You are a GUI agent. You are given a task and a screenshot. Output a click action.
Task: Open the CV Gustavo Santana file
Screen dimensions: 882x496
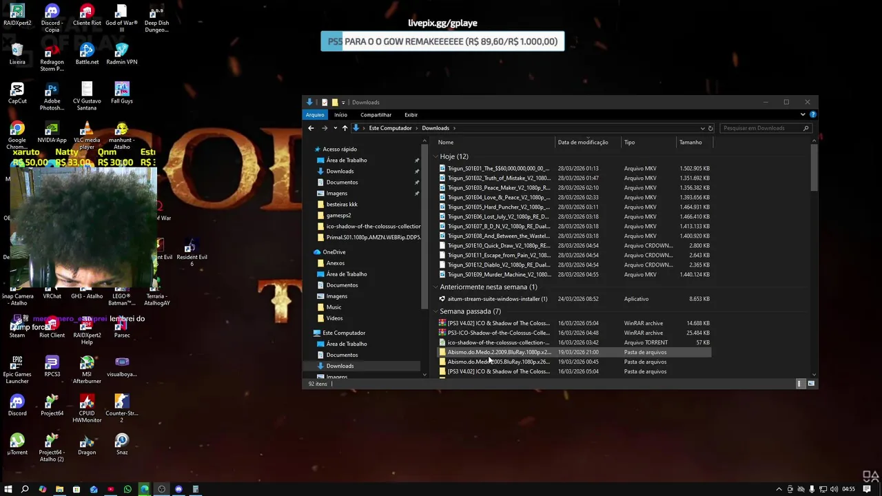pyautogui.click(x=87, y=96)
